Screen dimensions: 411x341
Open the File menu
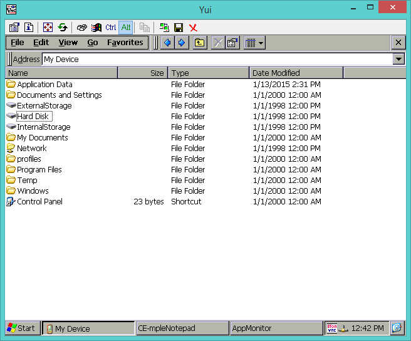coord(18,43)
